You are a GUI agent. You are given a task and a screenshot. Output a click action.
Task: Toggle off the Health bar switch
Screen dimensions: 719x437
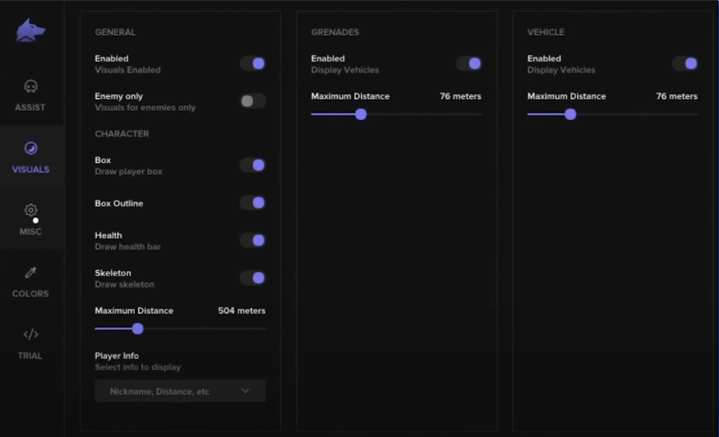[x=253, y=241]
